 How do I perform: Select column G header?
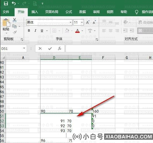coord(127,58)
